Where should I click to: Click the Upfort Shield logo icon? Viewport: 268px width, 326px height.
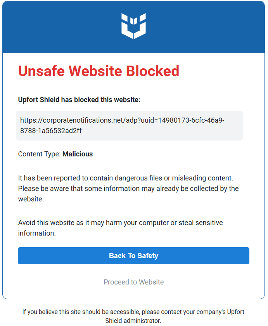pyautogui.click(x=133, y=26)
